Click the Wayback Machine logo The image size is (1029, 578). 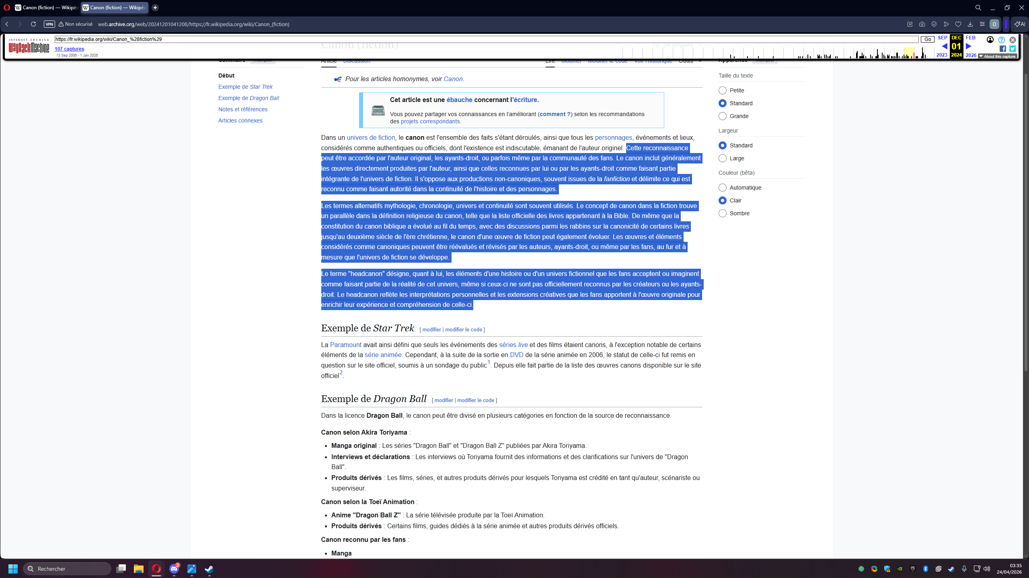29,47
